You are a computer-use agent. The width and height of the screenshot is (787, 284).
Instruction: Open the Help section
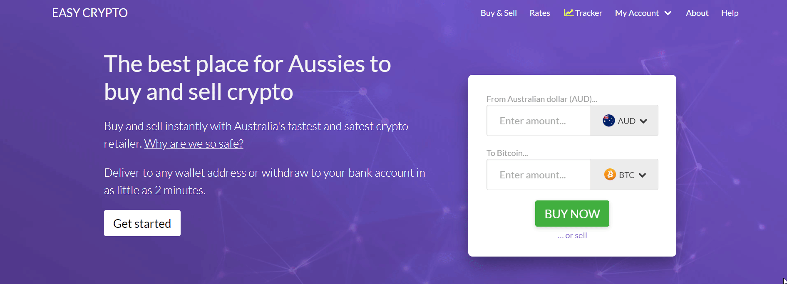point(730,13)
